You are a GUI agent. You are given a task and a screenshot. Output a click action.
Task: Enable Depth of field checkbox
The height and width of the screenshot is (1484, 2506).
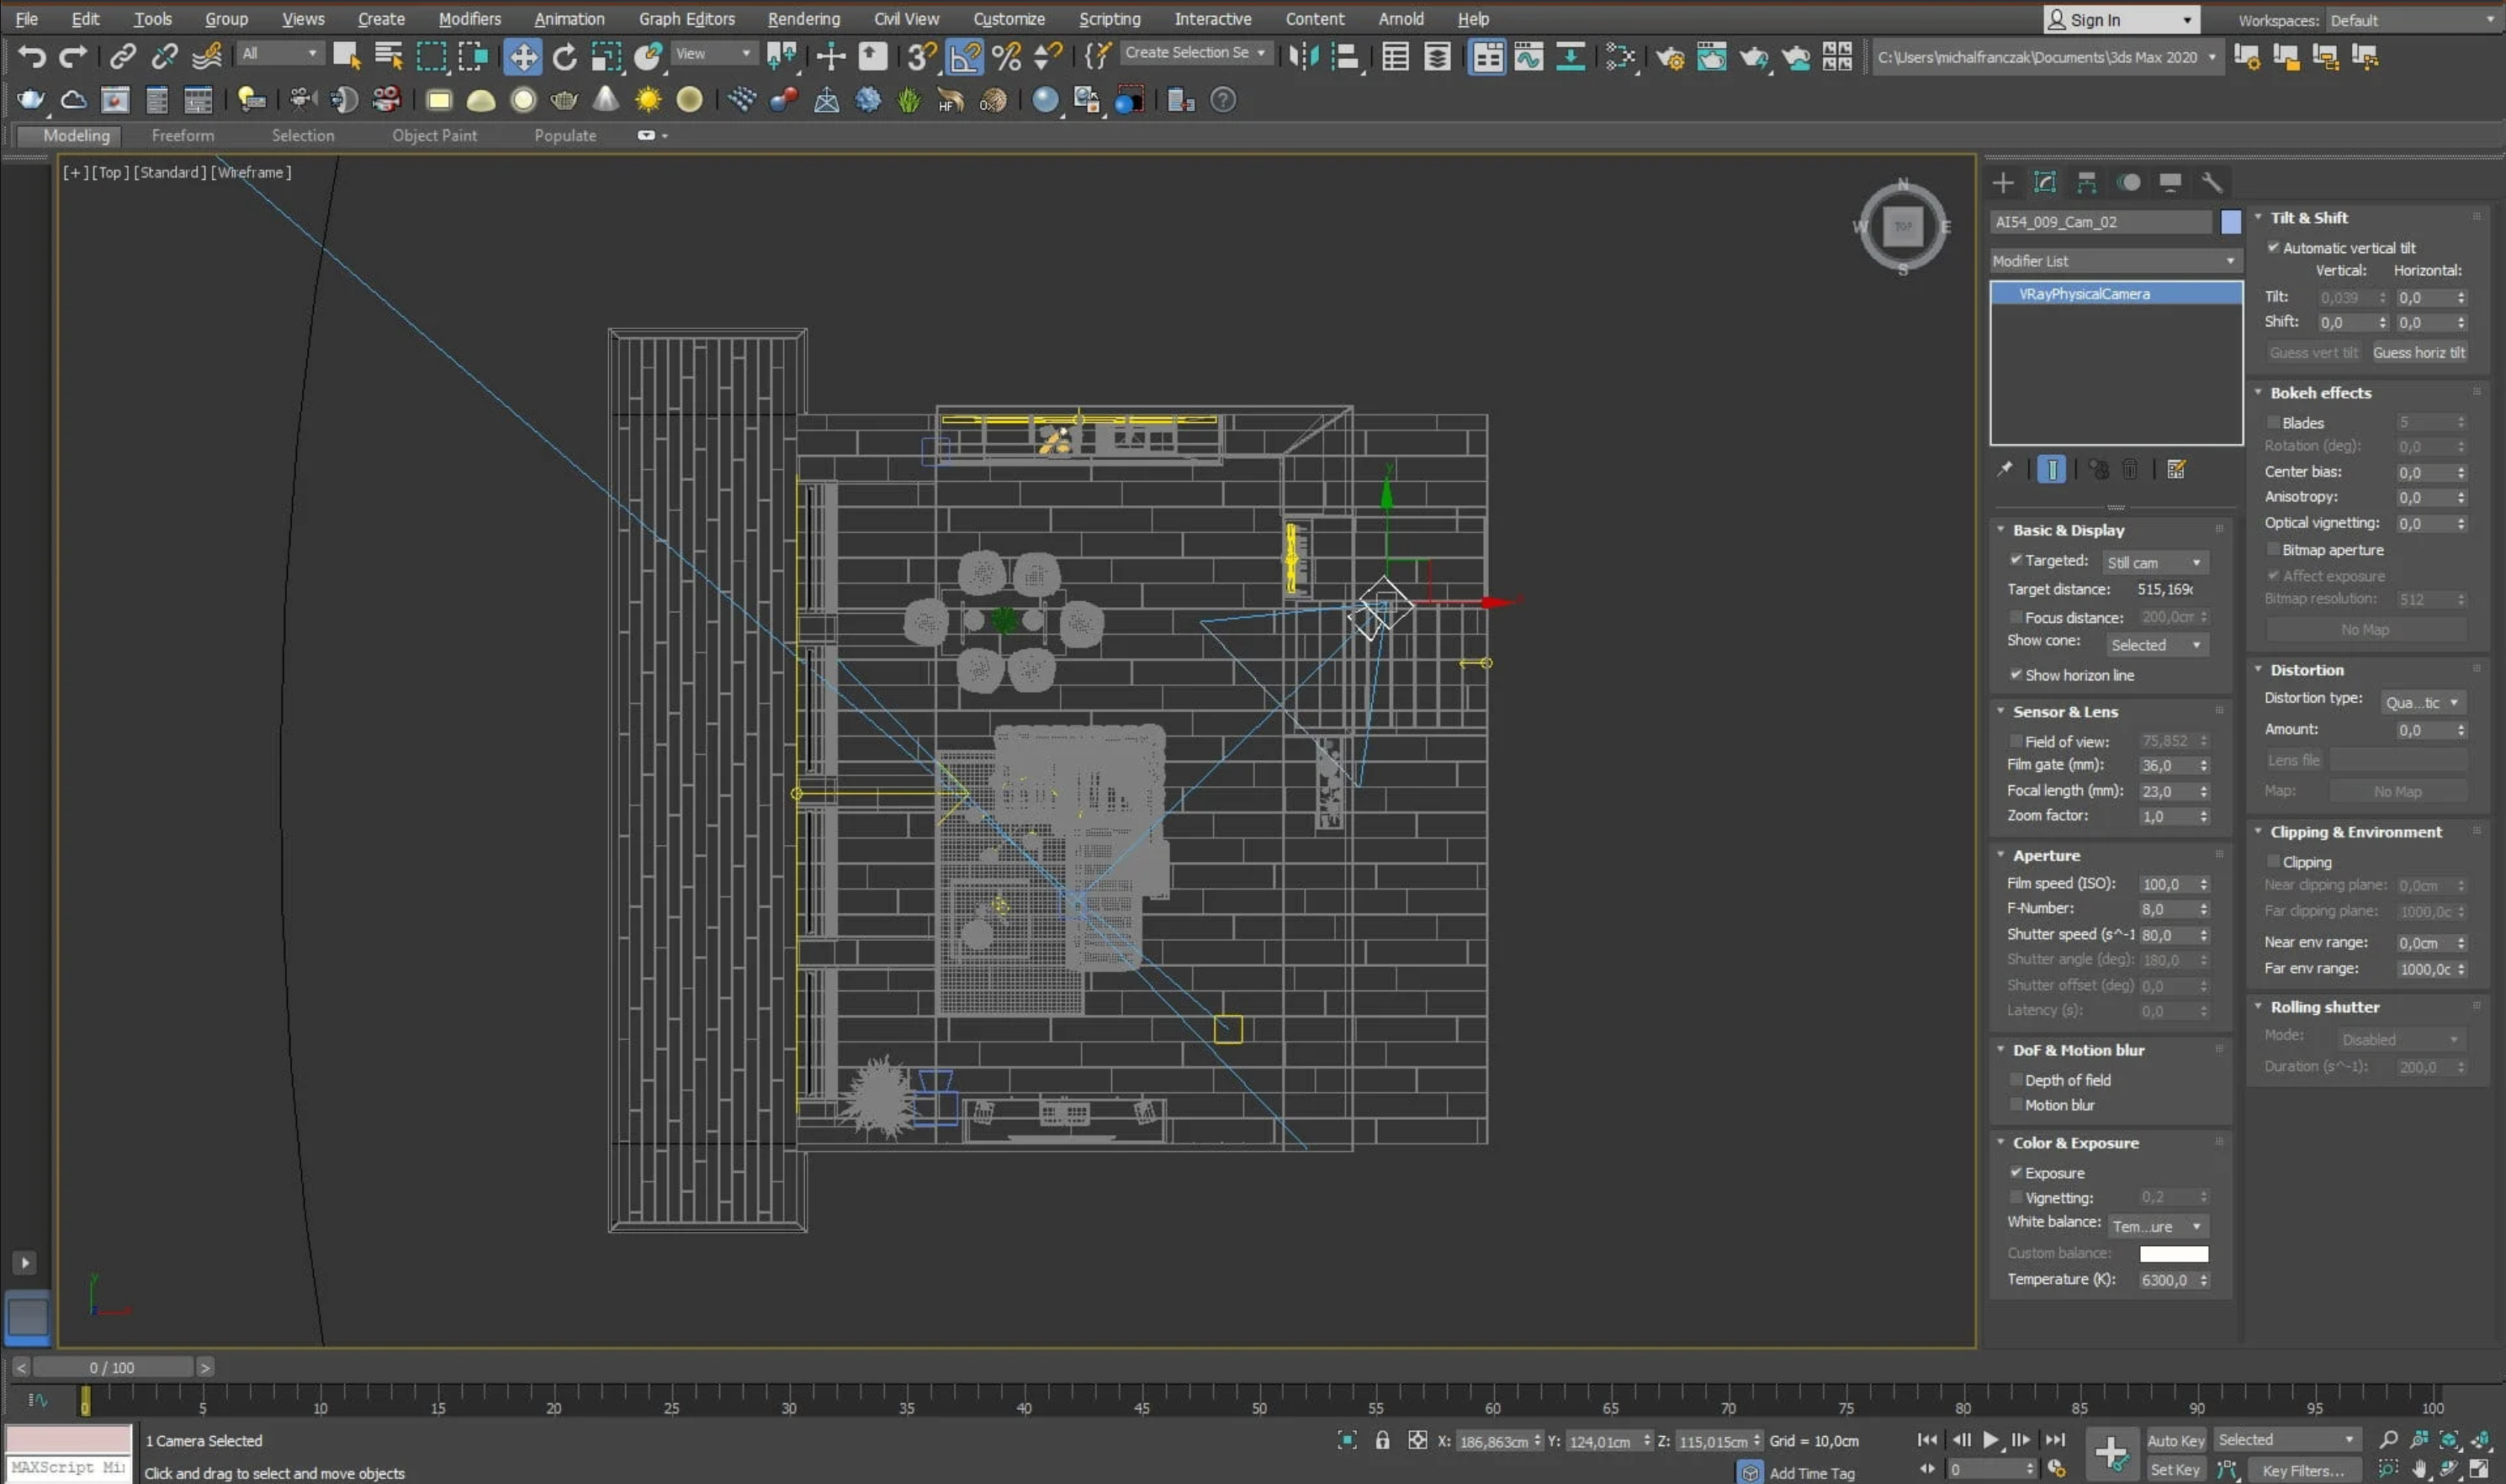pos(2016,1080)
